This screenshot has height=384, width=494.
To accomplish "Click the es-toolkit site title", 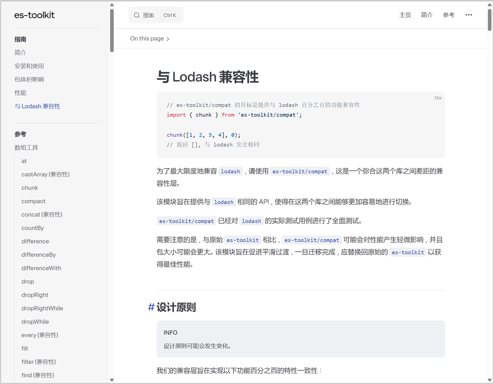I will coord(34,15).
